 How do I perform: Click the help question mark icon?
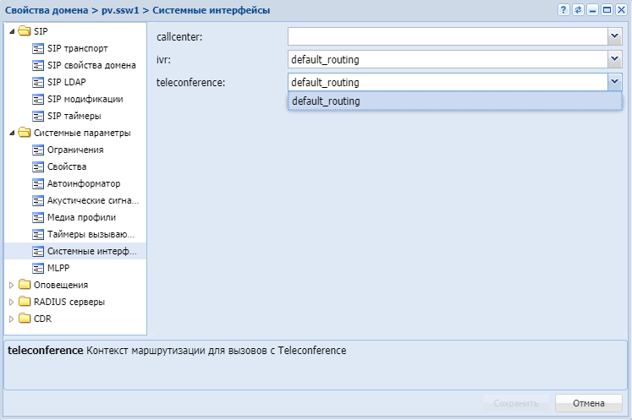point(563,9)
